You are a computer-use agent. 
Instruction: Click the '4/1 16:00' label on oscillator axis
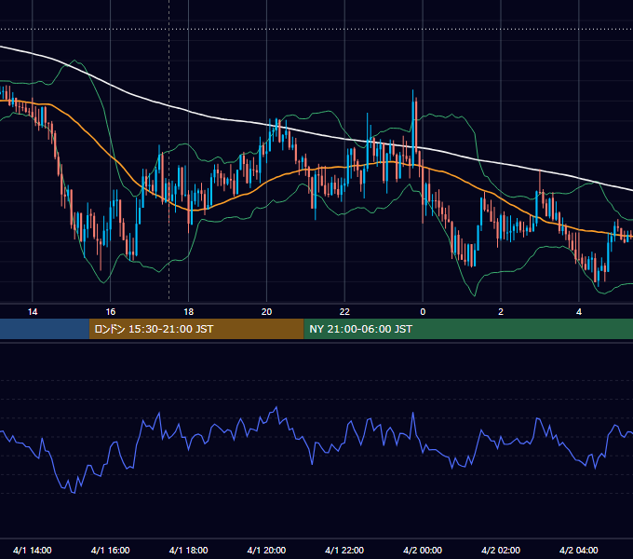pos(110,550)
